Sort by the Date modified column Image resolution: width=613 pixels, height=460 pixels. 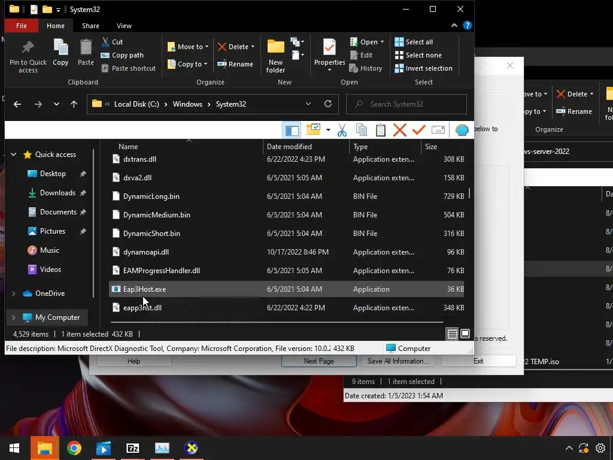tap(306, 147)
